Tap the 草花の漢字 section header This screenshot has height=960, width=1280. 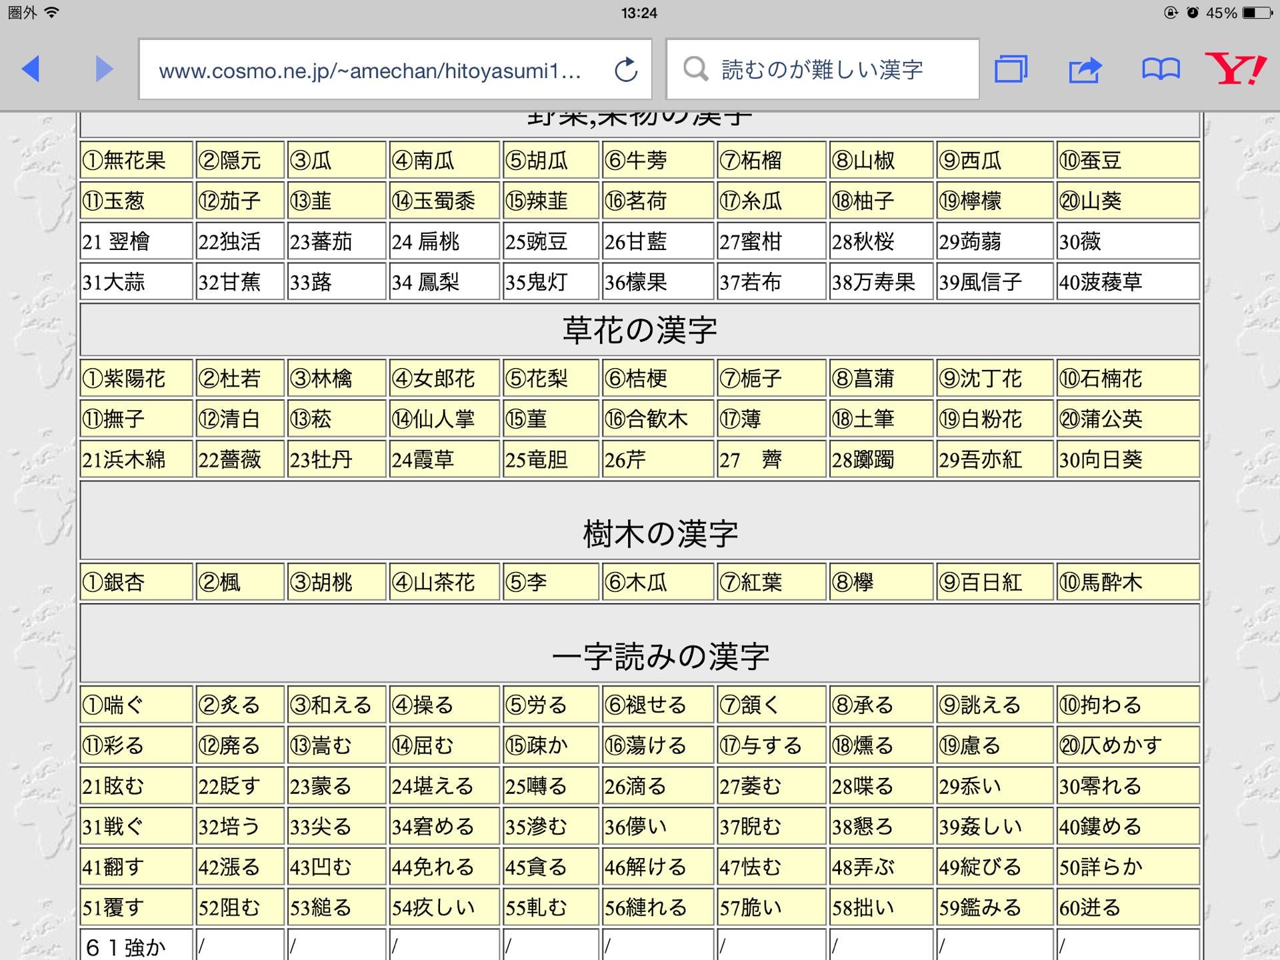pos(640,330)
